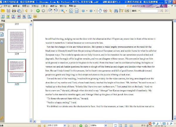Switch to the page thumbnails sidebar panel
This screenshot has width=176, height=127.
(2, 34)
